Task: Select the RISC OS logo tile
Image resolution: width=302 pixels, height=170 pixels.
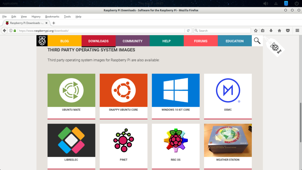Action: (x=176, y=140)
